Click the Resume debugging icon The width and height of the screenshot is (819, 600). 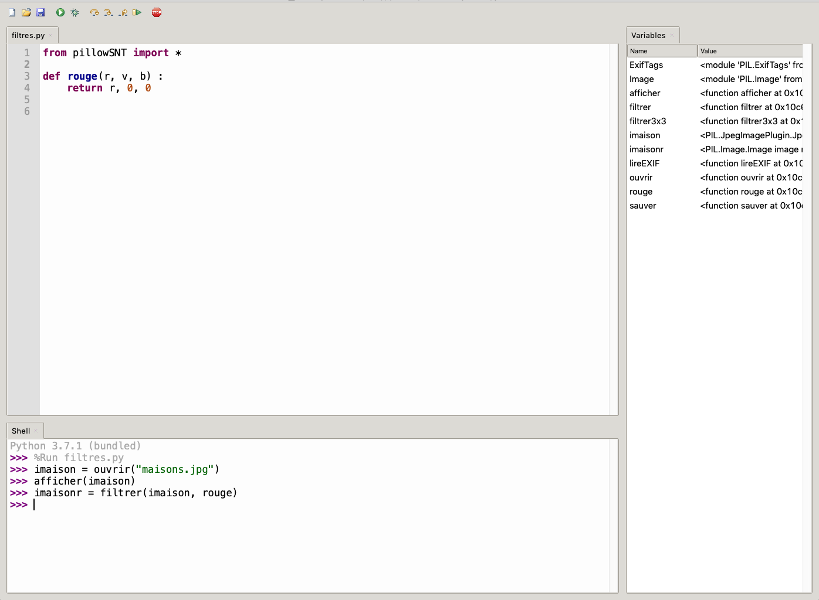point(137,12)
